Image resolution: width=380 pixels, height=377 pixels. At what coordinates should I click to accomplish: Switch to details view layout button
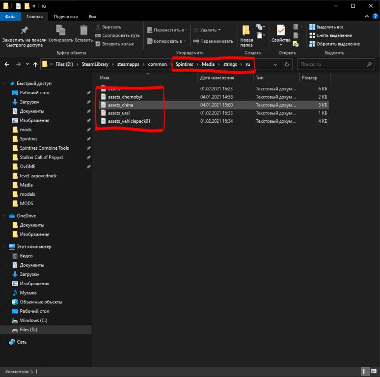click(x=366, y=371)
